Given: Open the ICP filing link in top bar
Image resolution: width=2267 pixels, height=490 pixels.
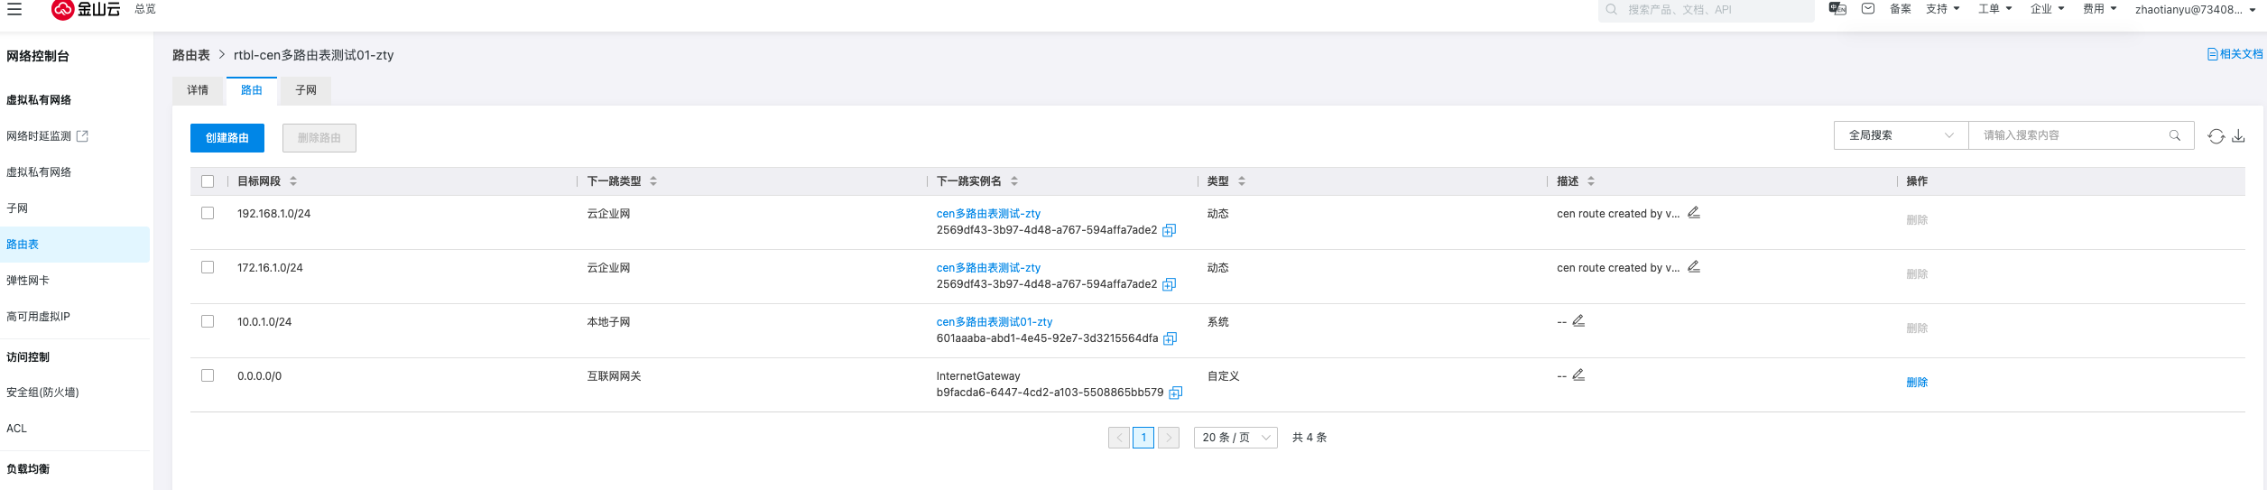Looking at the screenshot, I should click(x=1901, y=9).
